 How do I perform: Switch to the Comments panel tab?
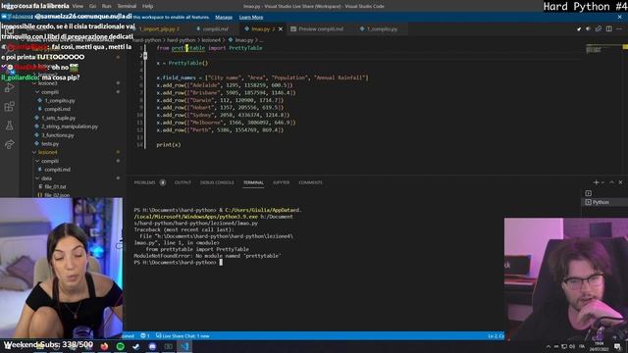(310, 182)
